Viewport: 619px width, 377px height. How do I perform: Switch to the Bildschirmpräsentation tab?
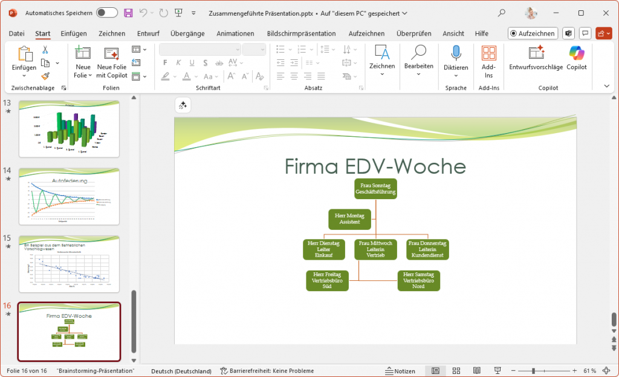coord(301,34)
